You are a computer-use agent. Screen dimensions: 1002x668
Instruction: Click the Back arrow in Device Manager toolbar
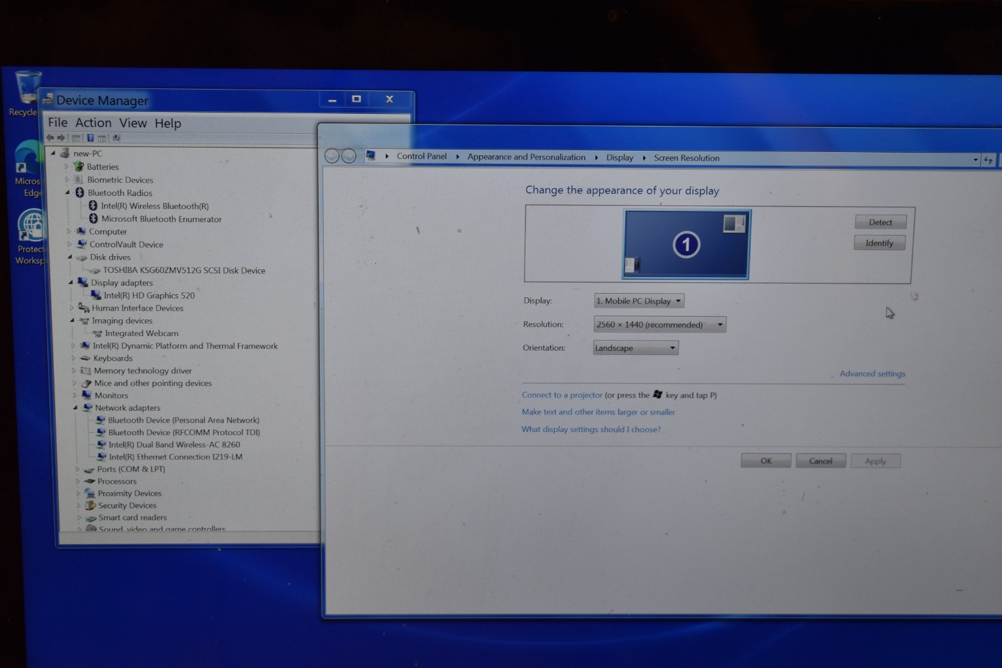coord(50,138)
